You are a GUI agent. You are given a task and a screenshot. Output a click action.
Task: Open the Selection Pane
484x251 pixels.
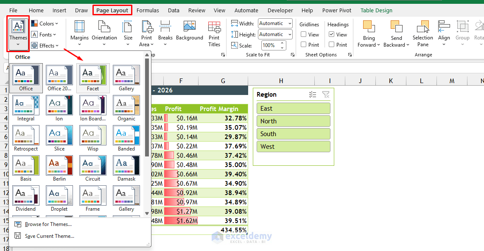click(422, 33)
